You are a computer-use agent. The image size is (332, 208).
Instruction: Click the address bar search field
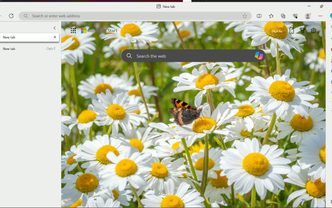point(135,16)
